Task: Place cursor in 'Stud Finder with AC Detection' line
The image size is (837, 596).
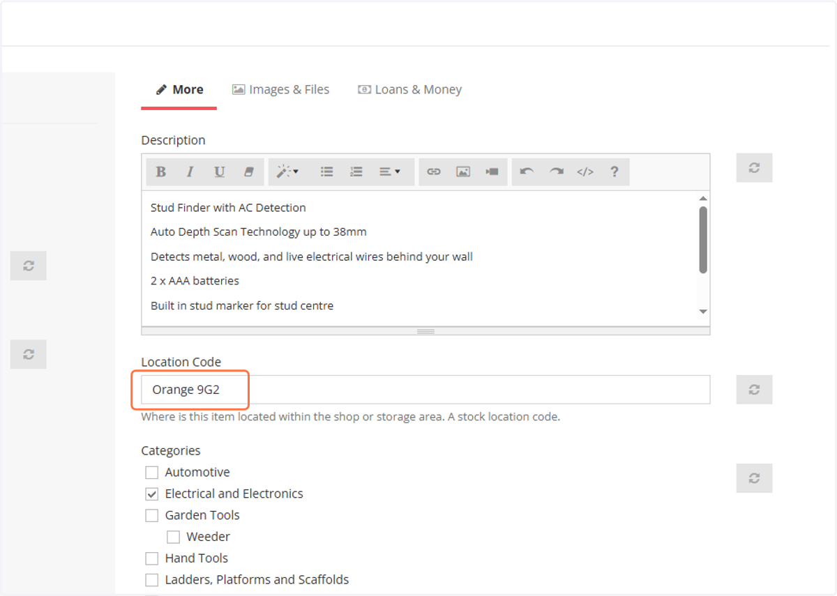Action: [228, 208]
